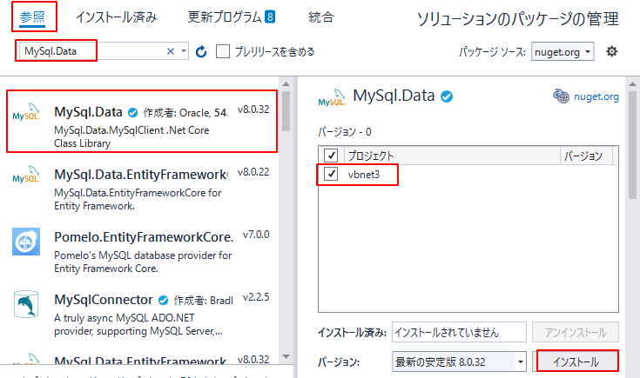Click MySql.Data.EntityFramework package icon in list
Viewport: 640px width, 378px height.
tap(26, 178)
